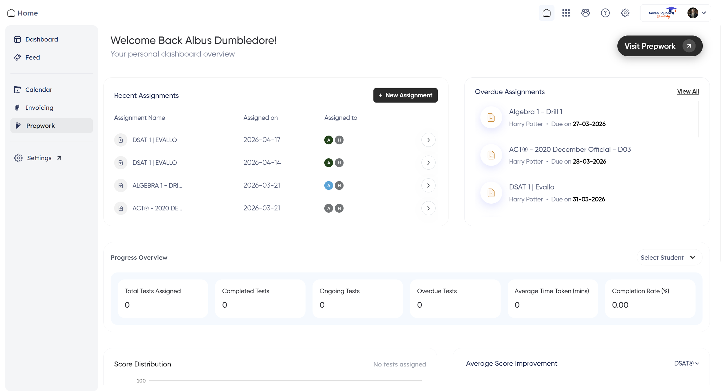The height and width of the screenshot is (392, 721).
Task: Click the settings gear icon in header
Action: (x=625, y=13)
